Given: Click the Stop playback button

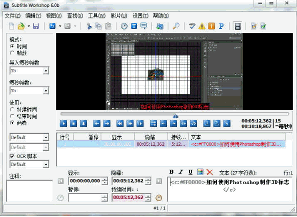Looking at the screenshot, I should 73,124.
